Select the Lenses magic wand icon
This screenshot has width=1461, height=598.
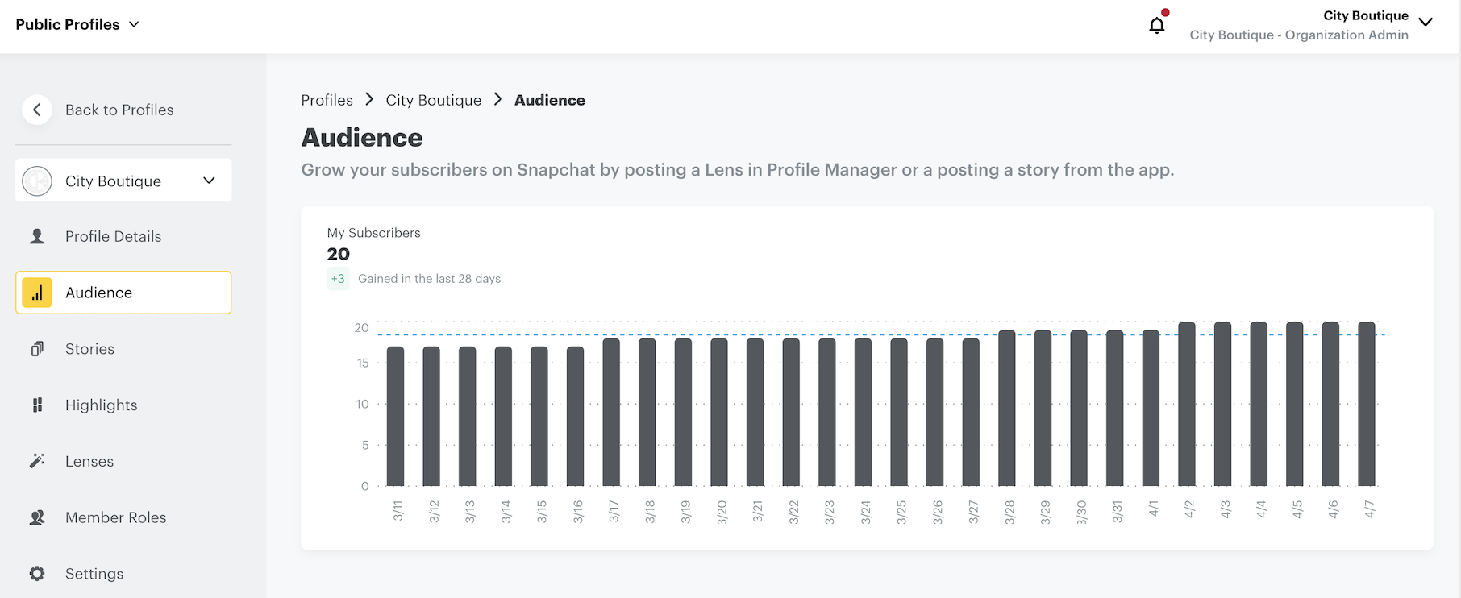point(37,460)
